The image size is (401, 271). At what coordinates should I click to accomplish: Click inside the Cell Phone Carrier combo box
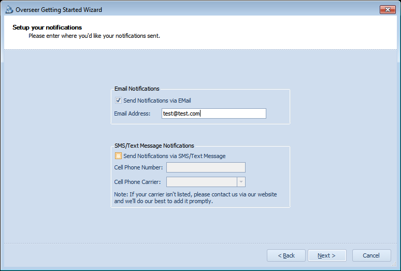pos(206,182)
